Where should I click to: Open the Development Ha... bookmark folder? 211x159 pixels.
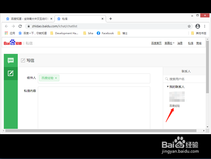[x=64, y=33]
